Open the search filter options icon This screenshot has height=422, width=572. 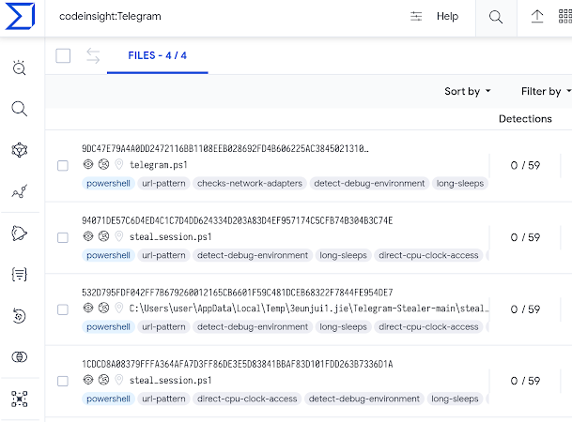coord(417,17)
